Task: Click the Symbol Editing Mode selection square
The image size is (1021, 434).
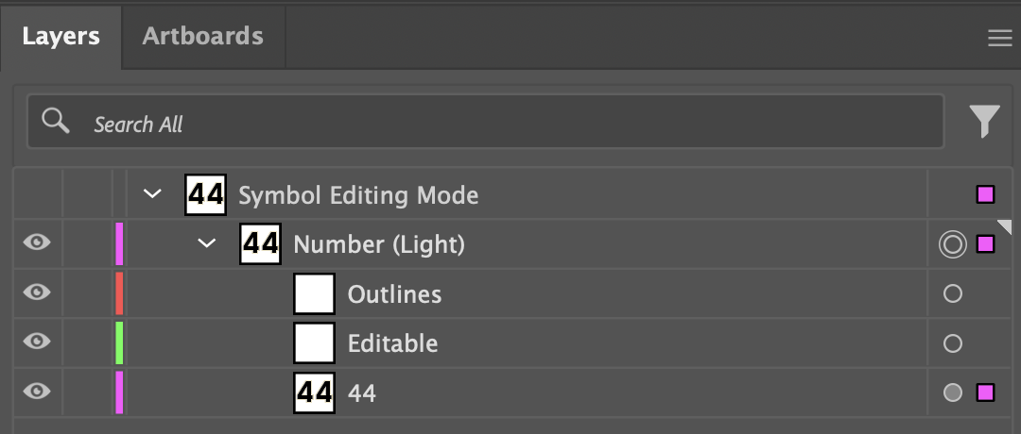Action: coord(985,195)
